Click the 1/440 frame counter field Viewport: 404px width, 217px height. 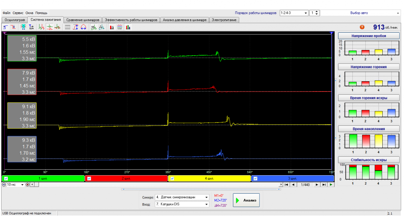click(x=305, y=185)
